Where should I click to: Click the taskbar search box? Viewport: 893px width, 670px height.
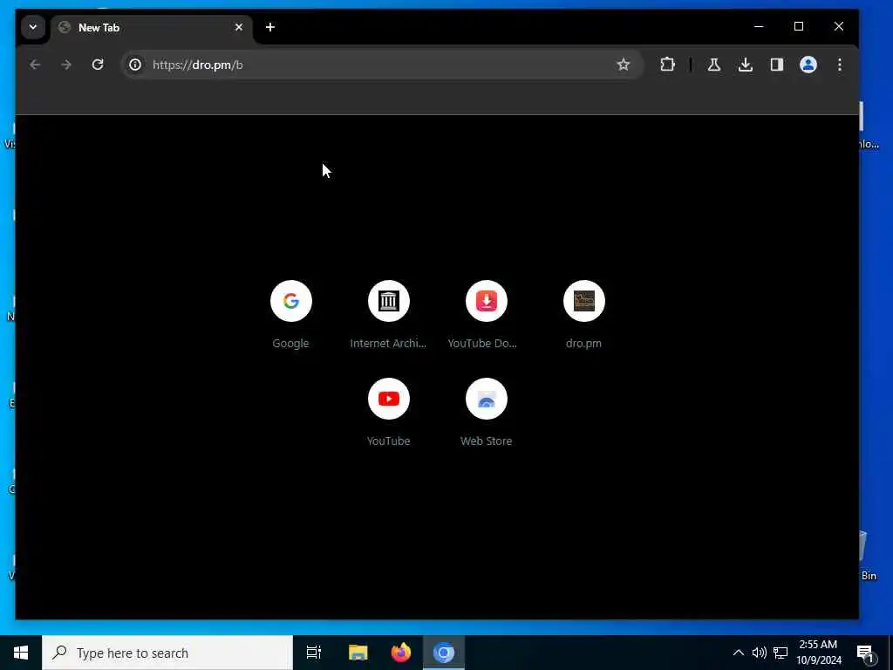[167, 653]
